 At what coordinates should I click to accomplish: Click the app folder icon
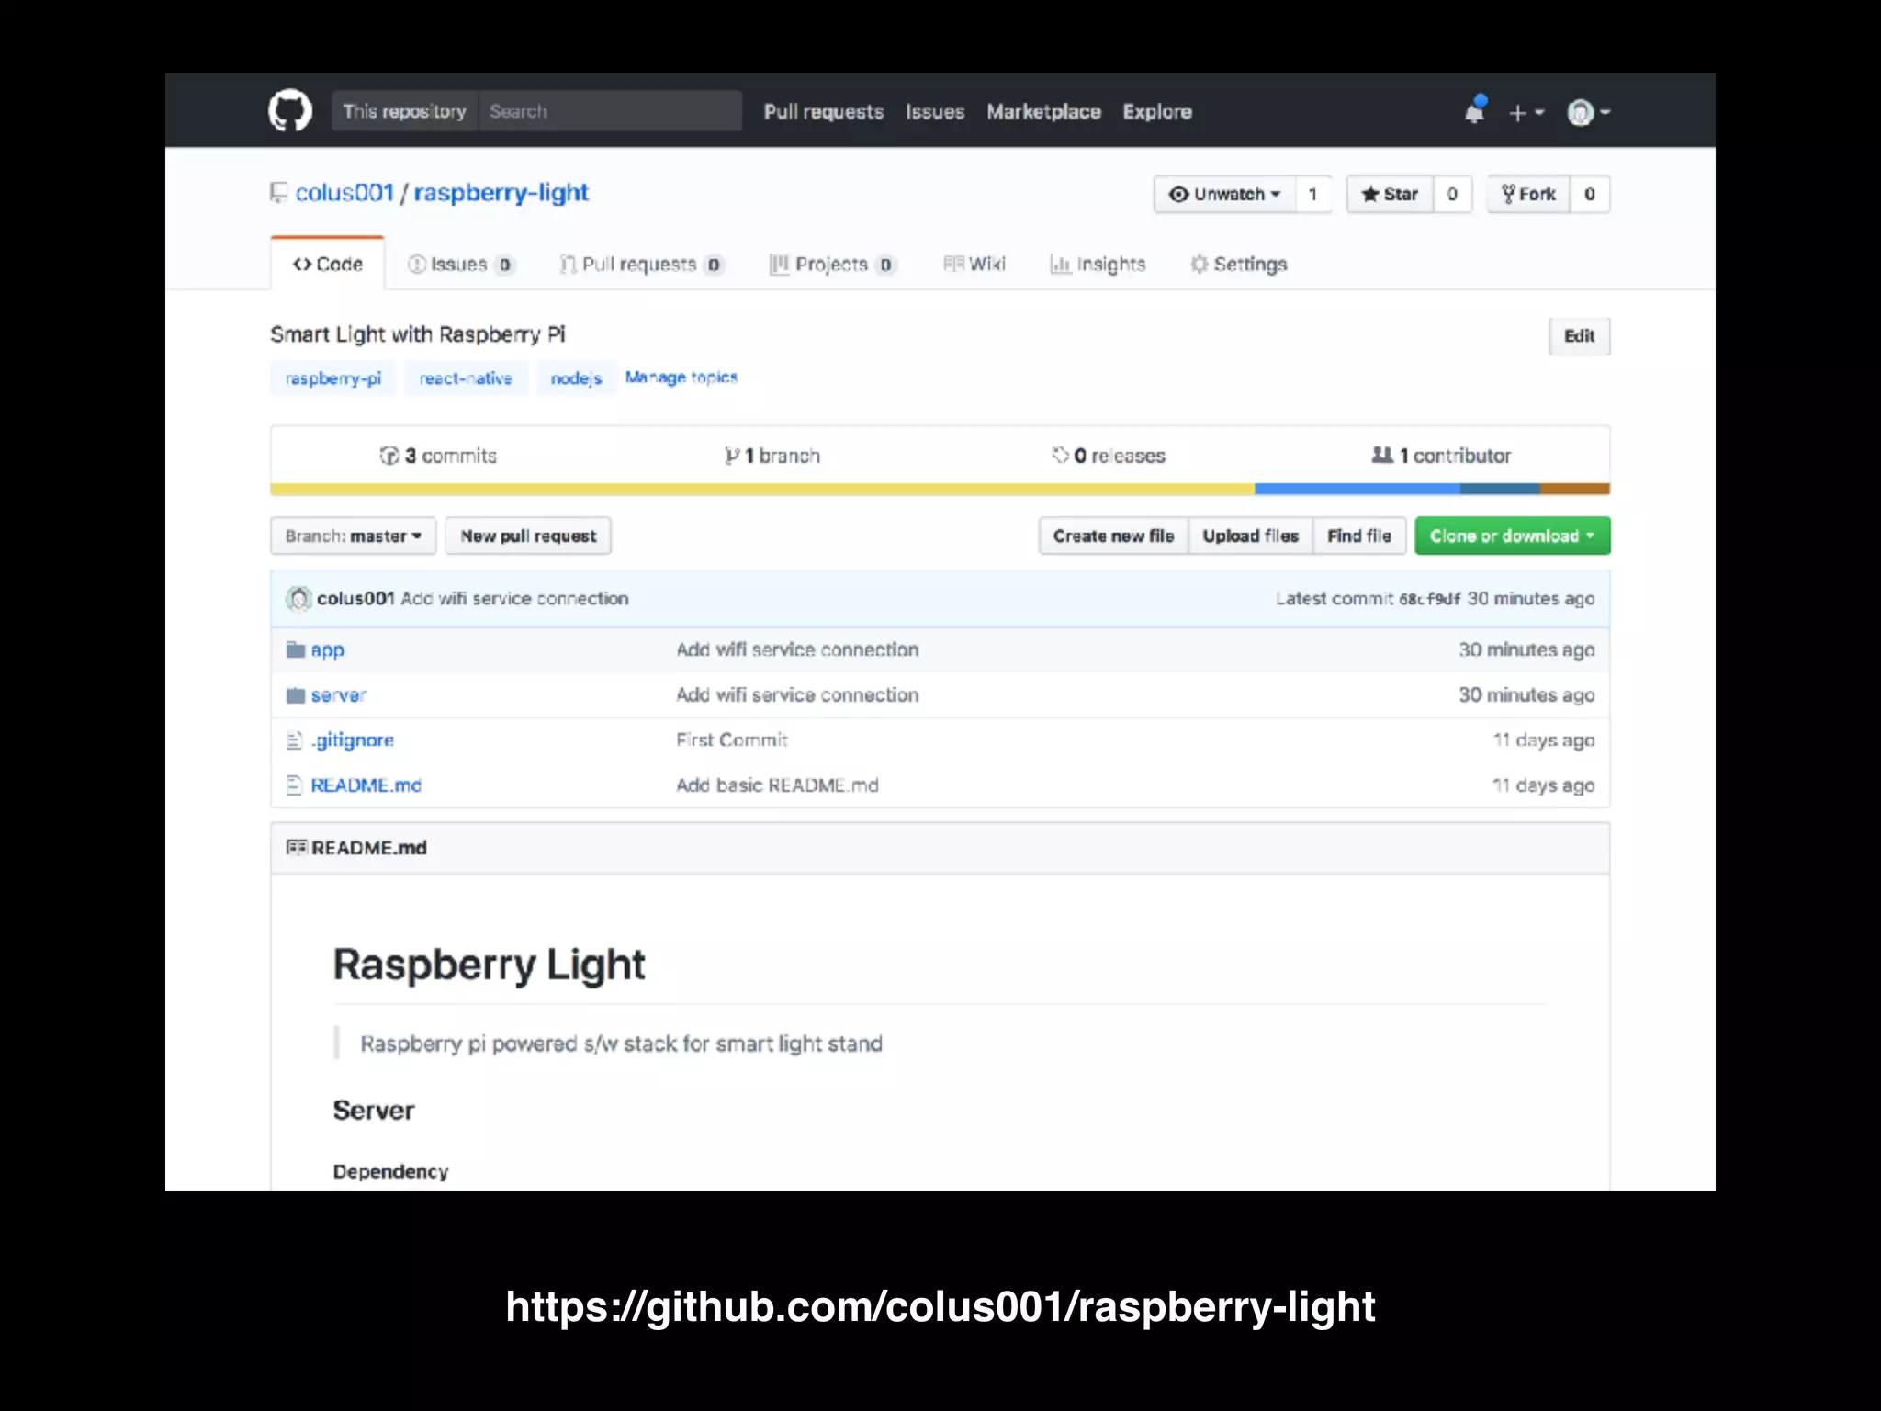click(x=295, y=649)
